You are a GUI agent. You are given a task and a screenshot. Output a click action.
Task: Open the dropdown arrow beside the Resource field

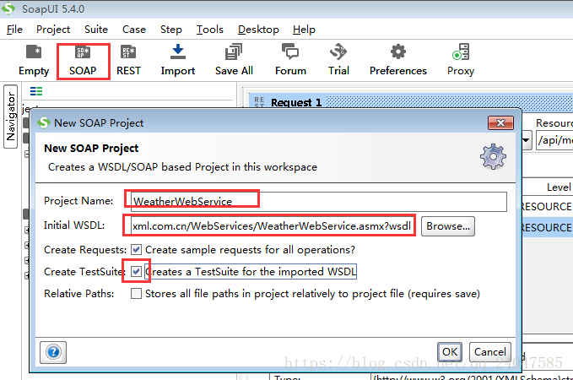pyautogui.click(x=527, y=140)
